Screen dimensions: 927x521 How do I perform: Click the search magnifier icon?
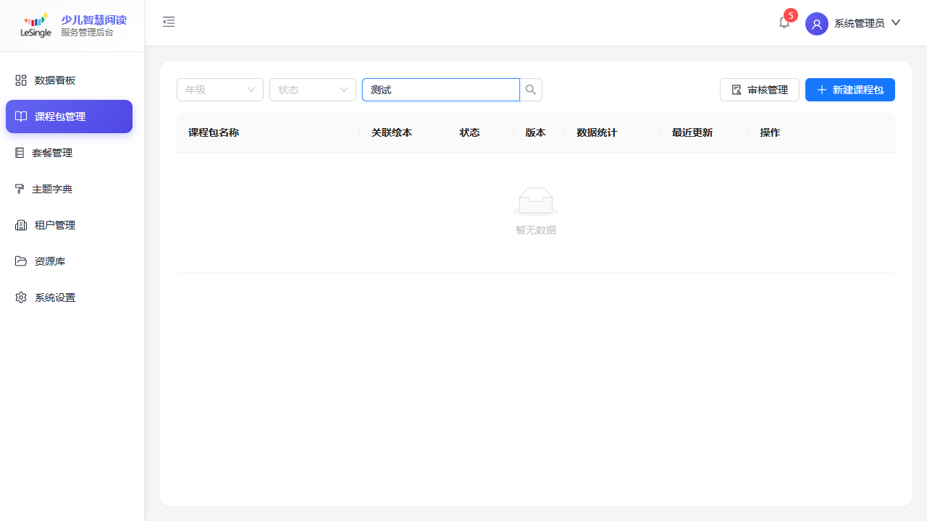pyautogui.click(x=531, y=90)
